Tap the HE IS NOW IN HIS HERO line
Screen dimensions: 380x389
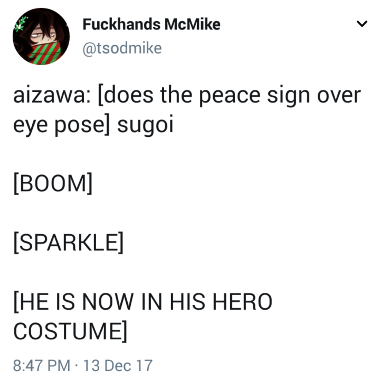(x=143, y=301)
